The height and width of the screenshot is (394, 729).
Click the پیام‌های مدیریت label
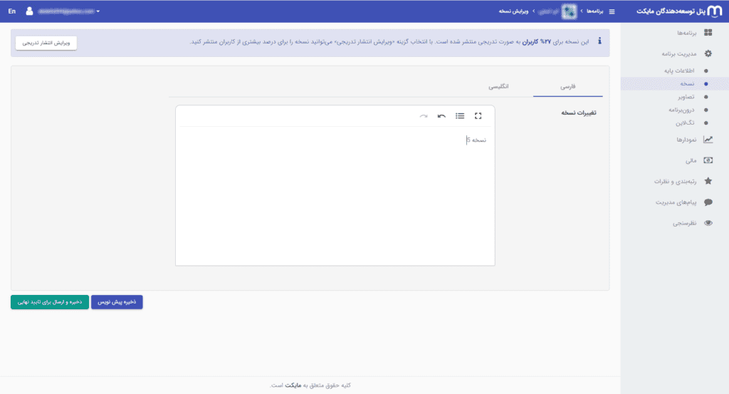point(676,202)
